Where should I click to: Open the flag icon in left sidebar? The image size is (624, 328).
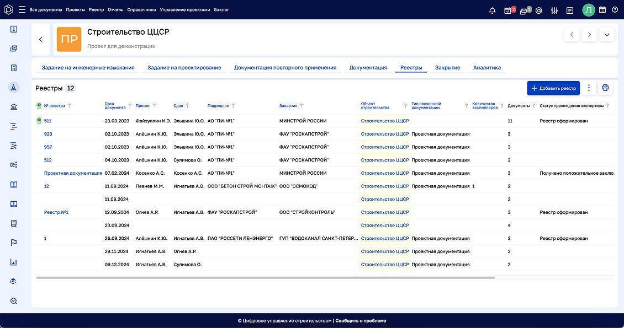pyautogui.click(x=14, y=243)
